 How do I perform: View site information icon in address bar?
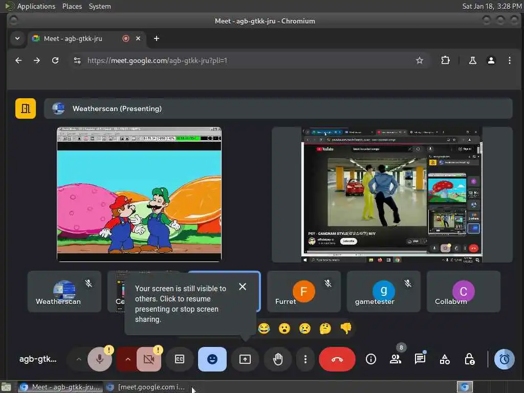(x=77, y=60)
